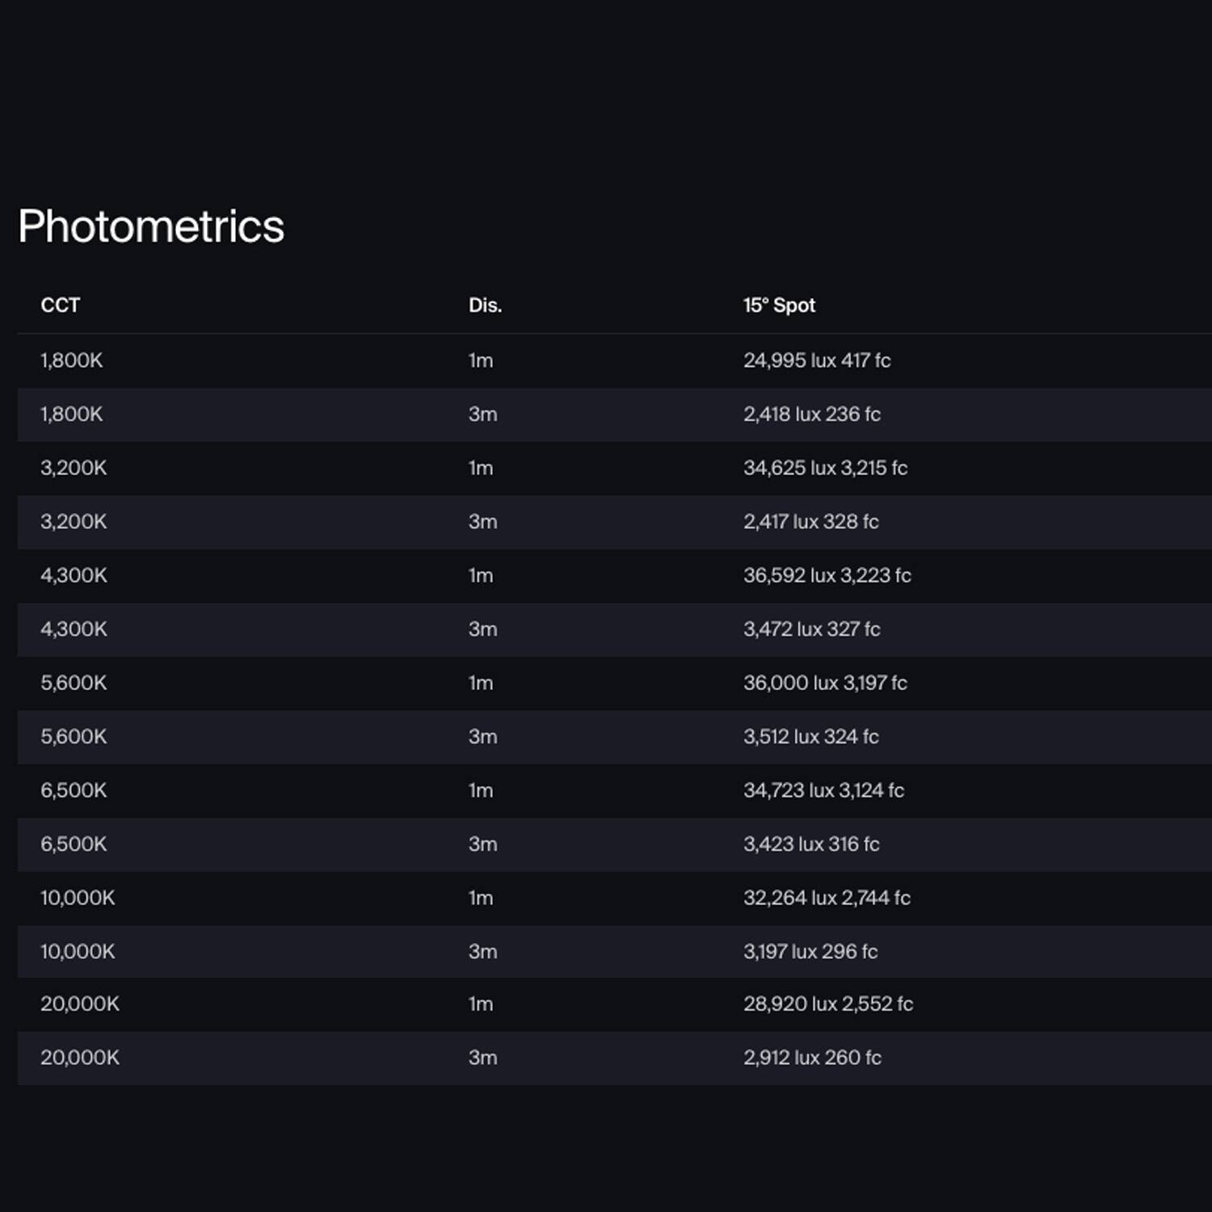The image size is (1212, 1212).
Task: Click the Photometrics heading
Action: pos(150,226)
